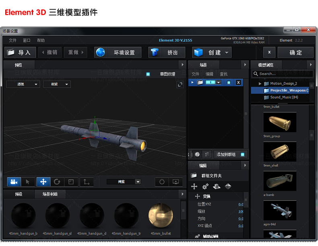Open the Create button dropdown
The width and height of the screenshot is (318, 246).
227,53
